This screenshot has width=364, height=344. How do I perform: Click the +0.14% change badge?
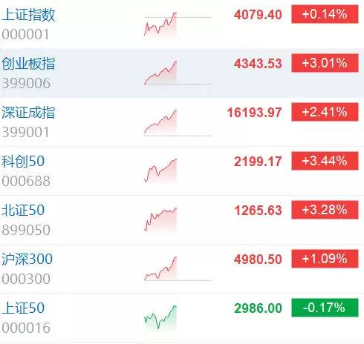(325, 14)
